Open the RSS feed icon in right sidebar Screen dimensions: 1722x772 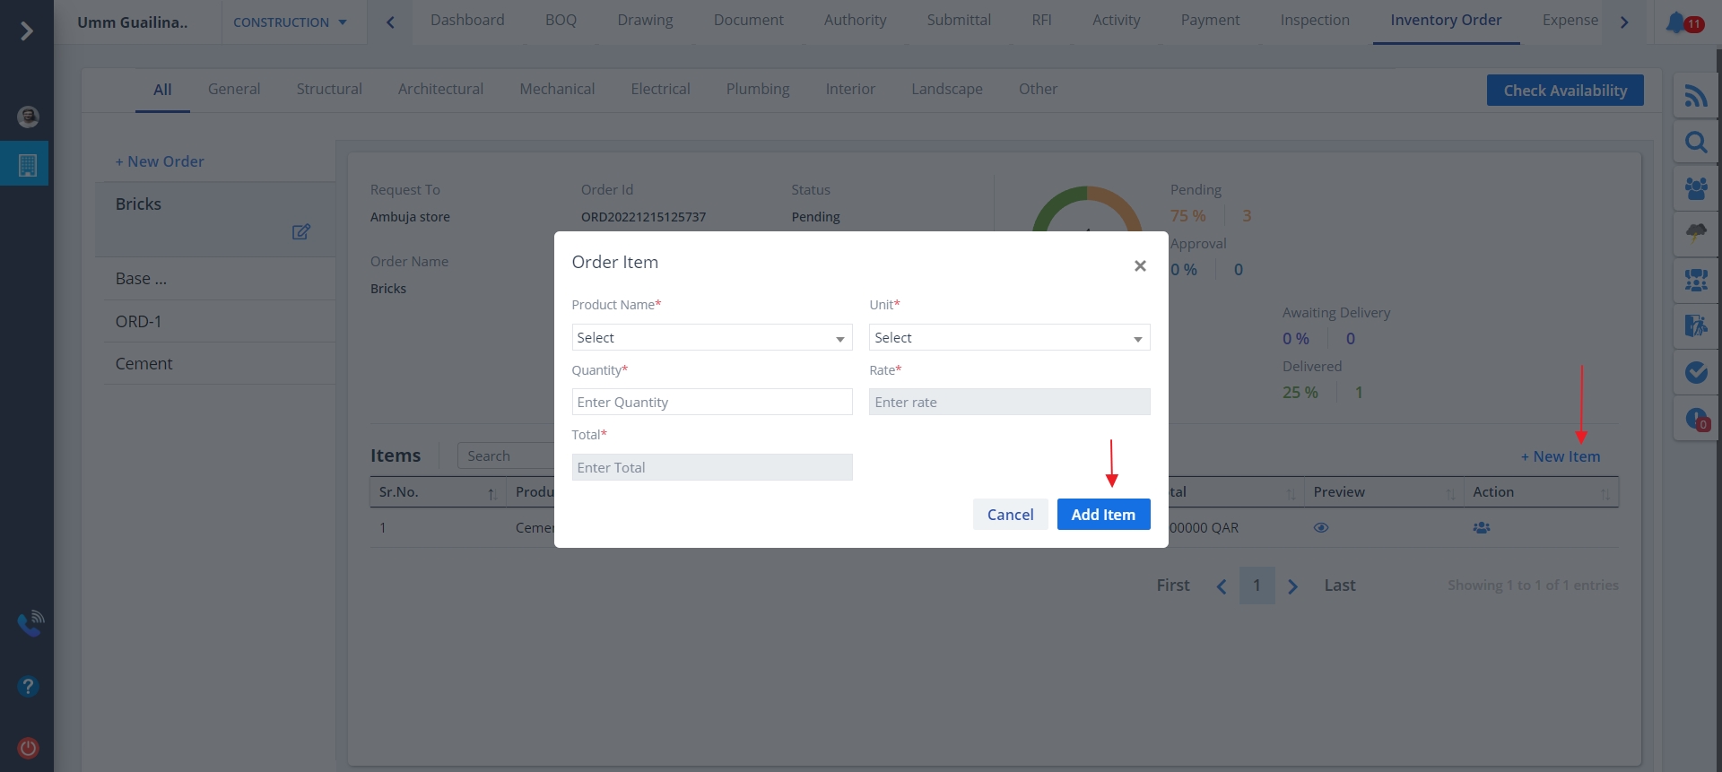(x=1695, y=96)
